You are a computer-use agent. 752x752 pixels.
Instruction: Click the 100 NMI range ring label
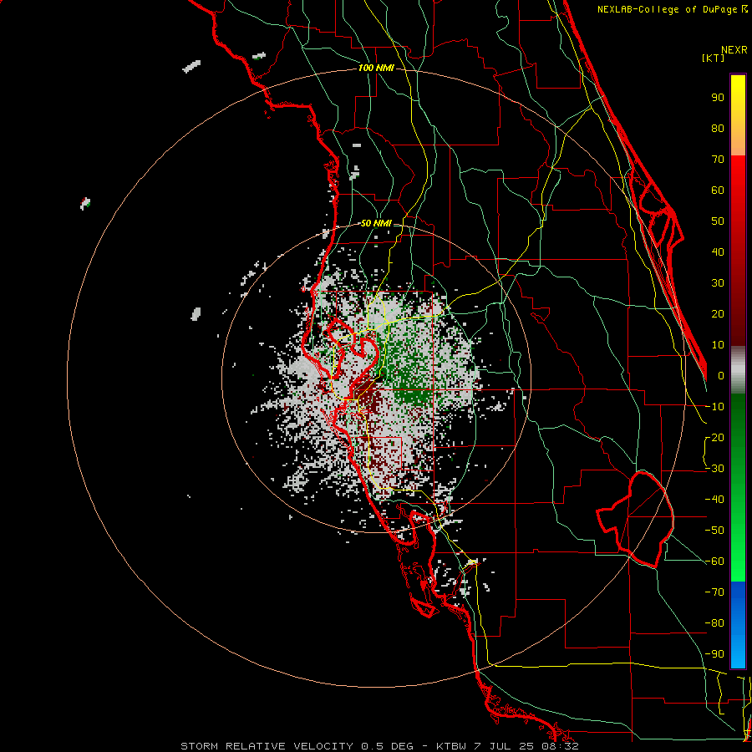click(x=376, y=68)
